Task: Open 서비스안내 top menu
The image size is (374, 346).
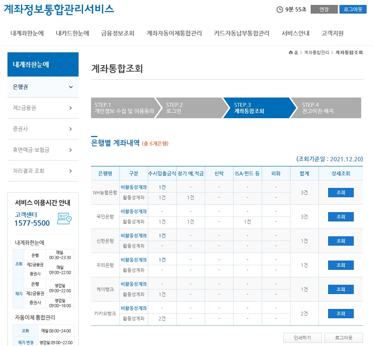Action: [295, 33]
